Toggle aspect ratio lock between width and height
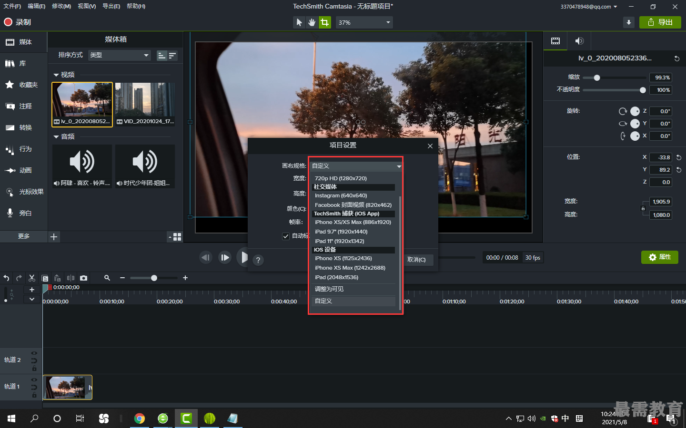The image size is (686, 428). click(643, 208)
